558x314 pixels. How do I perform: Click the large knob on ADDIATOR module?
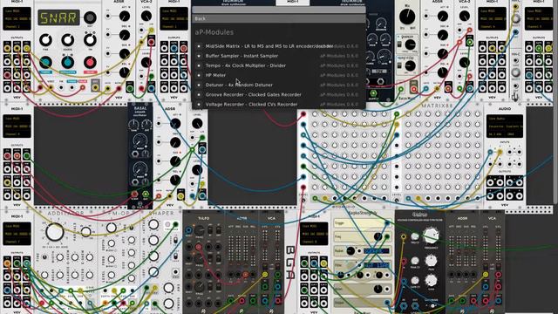[x=55, y=232]
